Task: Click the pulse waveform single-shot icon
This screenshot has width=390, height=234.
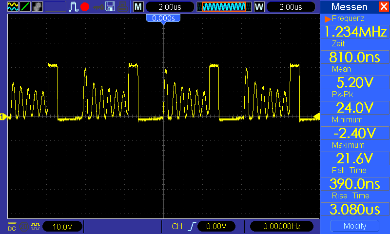Action: click(x=74, y=7)
